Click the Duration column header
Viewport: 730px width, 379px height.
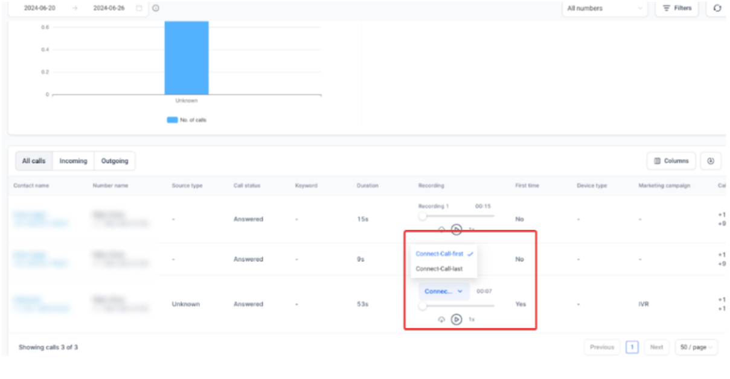pos(367,186)
